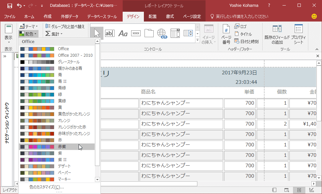Click the 単価 column header
The image size is (322, 194).
249,92
